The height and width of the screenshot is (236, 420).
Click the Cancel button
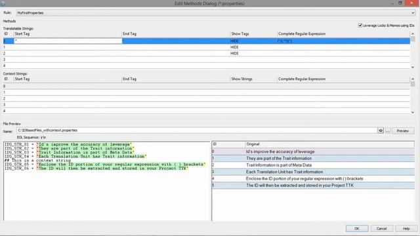point(381,229)
